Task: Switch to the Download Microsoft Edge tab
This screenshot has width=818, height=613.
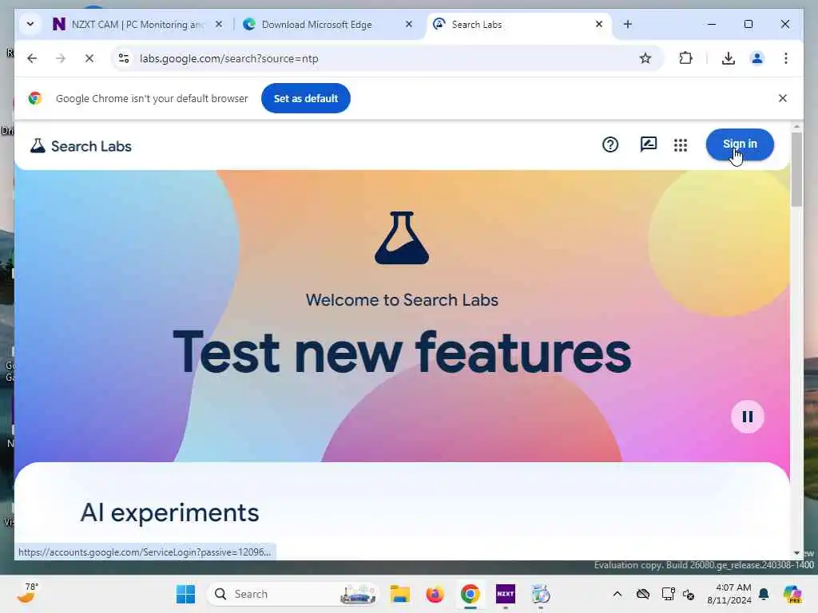Action: click(317, 24)
